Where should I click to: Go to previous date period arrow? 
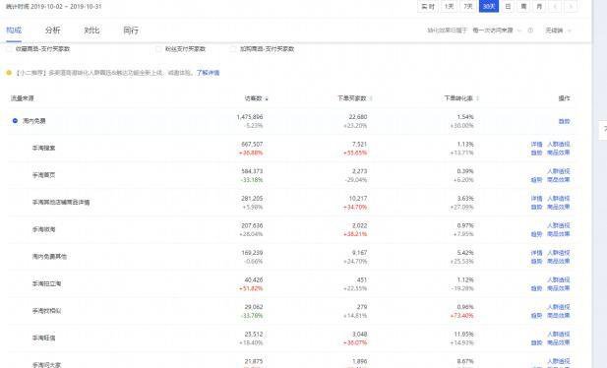point(555,6)
